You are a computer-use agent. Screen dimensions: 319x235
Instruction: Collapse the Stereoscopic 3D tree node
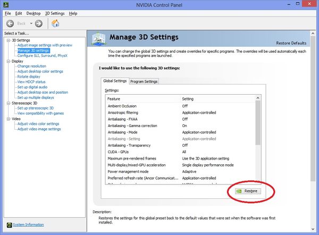9,103
